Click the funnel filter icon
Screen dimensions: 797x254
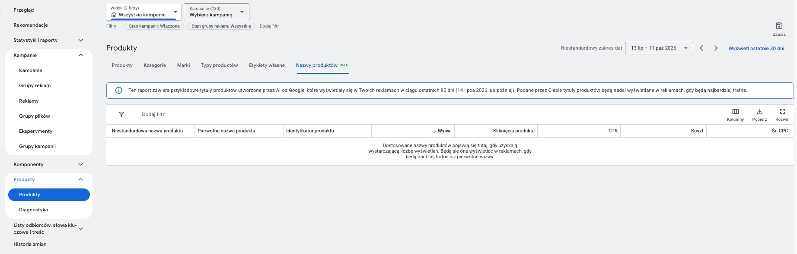121,114
